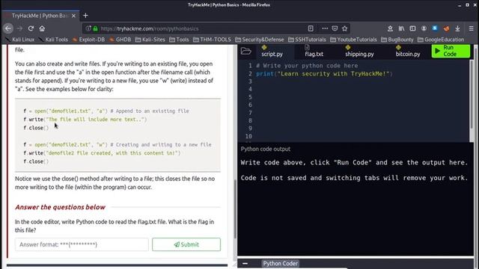Go back with the browser back arrow
479x269 pixels.
[x=8, y=28]
